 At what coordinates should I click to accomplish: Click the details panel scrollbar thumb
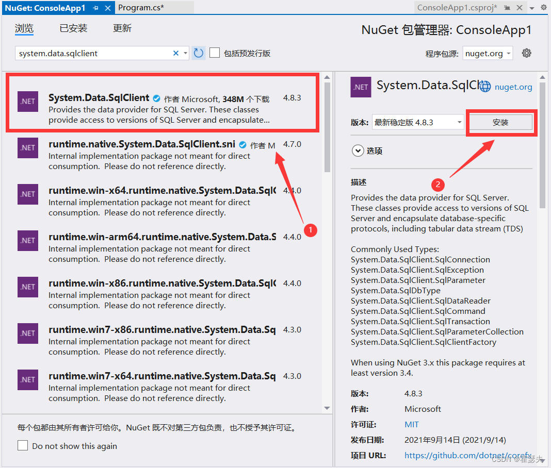[x=543, y=146]
